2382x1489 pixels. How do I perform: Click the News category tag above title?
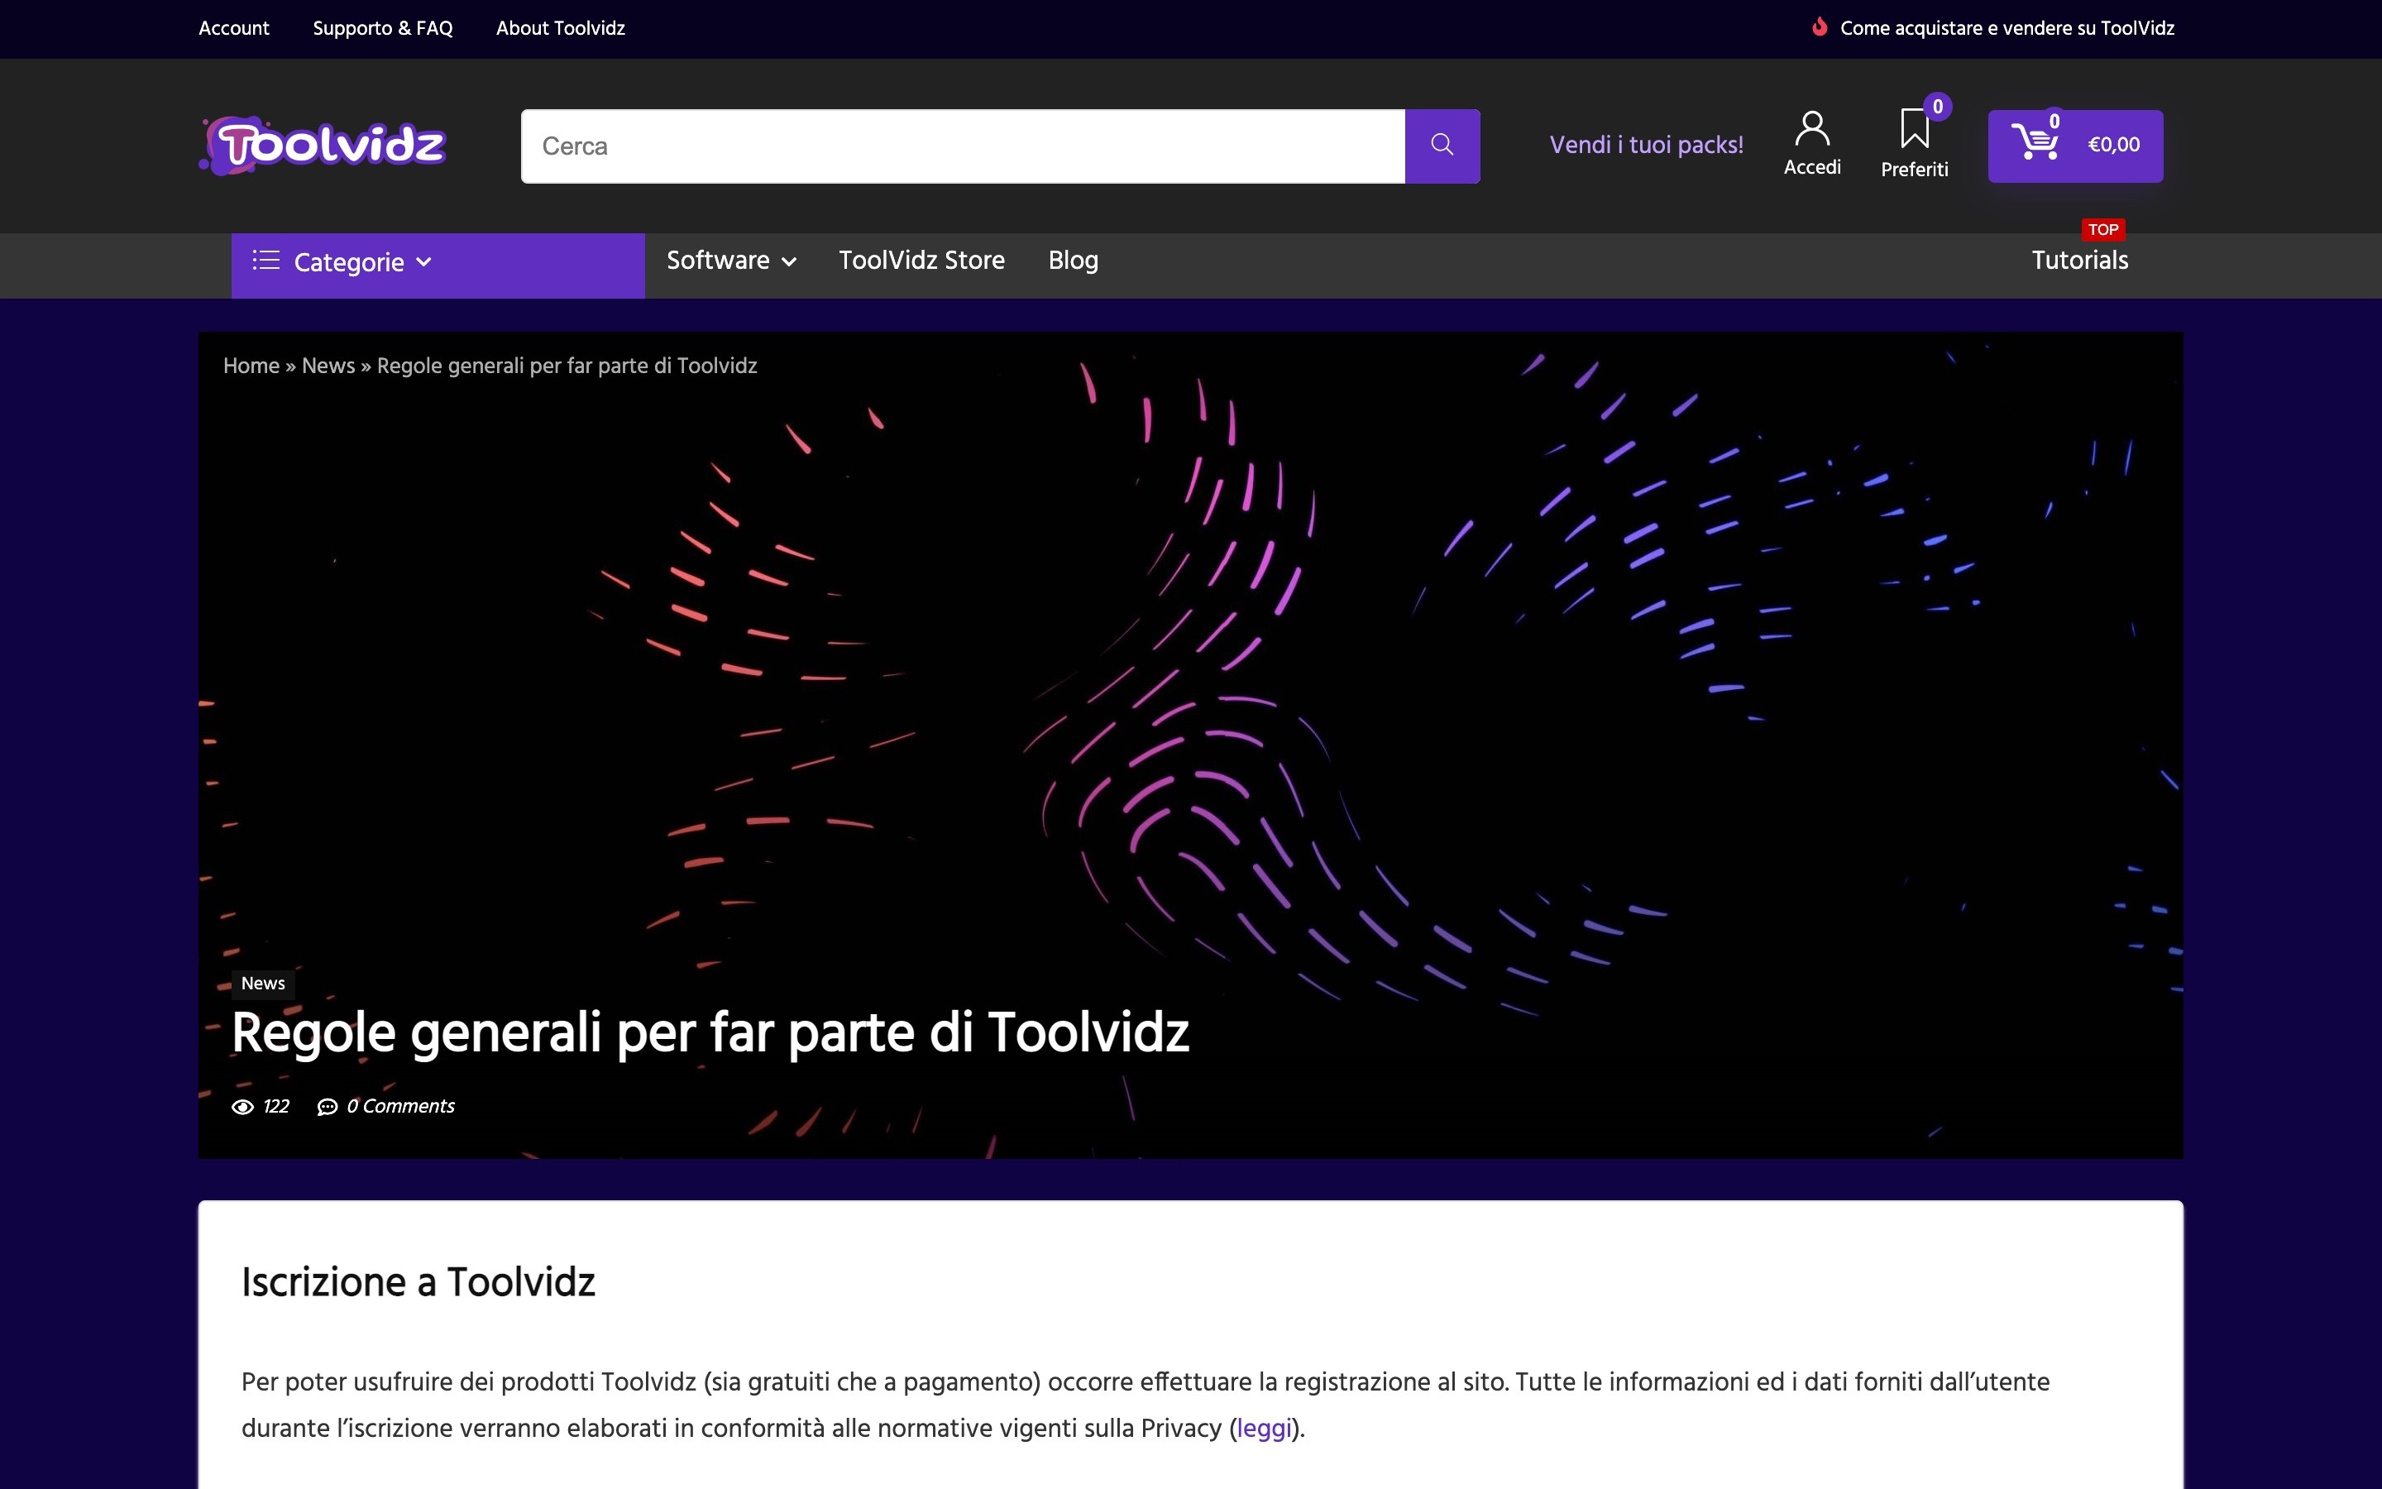pos(263,984)
